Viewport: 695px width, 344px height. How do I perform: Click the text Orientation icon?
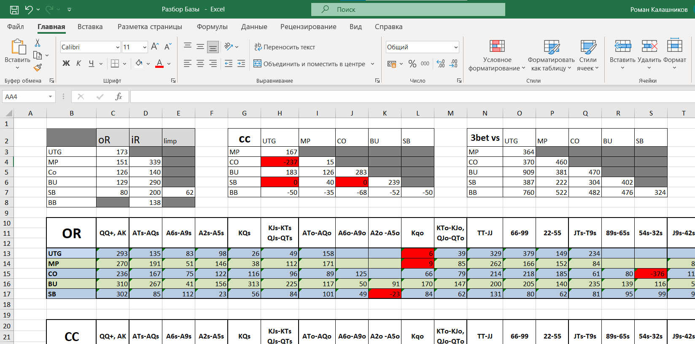point(229,47)
